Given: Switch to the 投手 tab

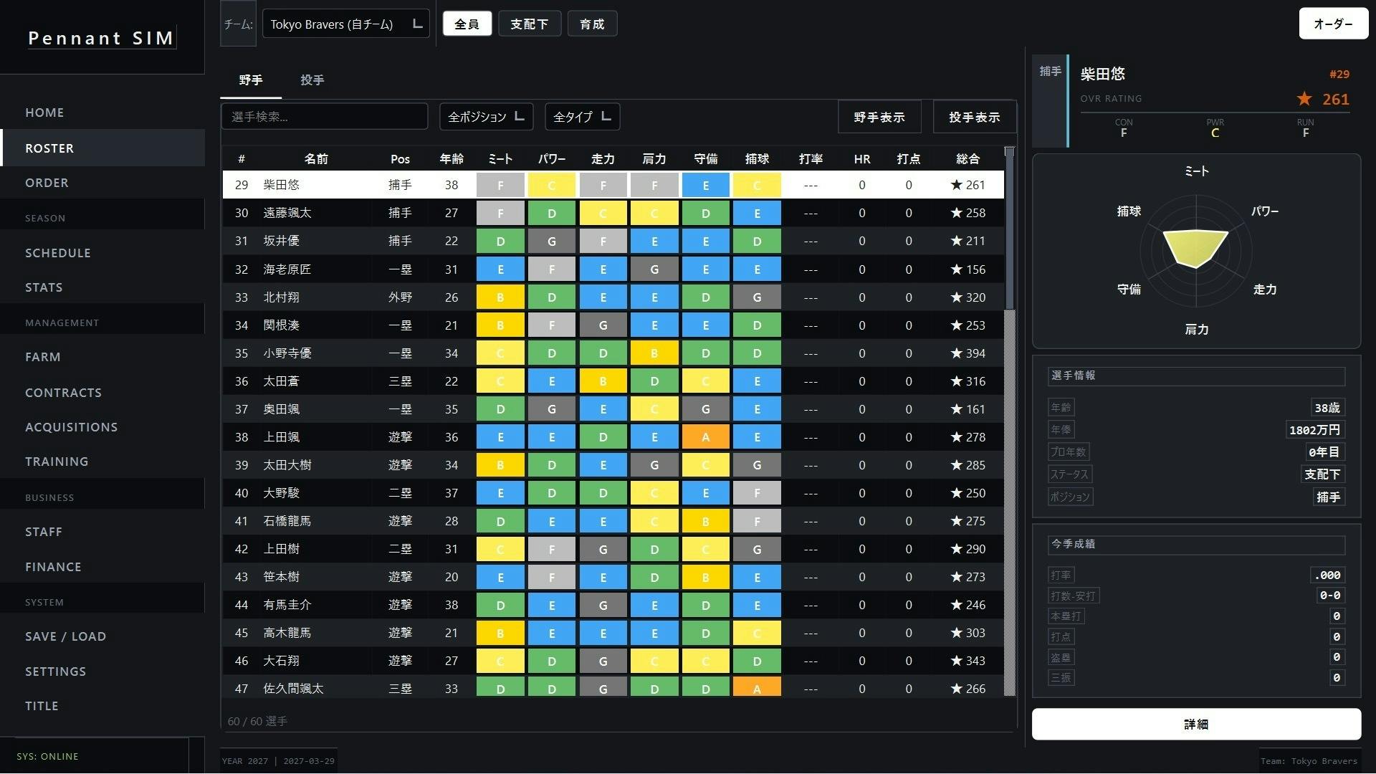Looking at the screenshot, I should coord(312,80).
